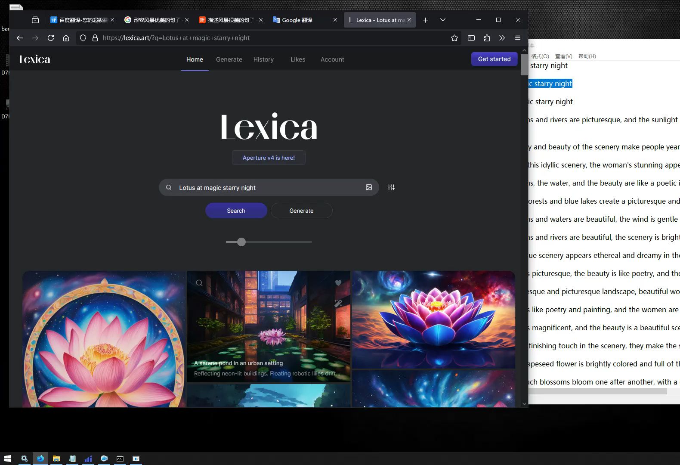The image size is (680, 465).
Task: Open Firefox View tab icon
Action: 35,20
